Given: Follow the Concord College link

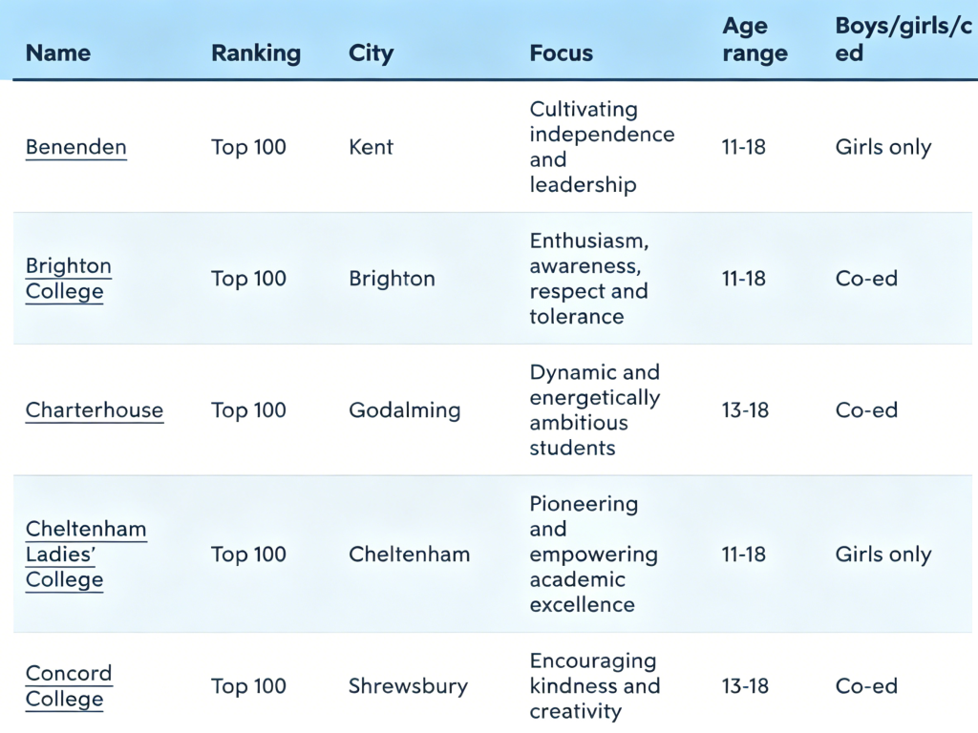Looking at the screenshot, I should (x=69, y=686).
